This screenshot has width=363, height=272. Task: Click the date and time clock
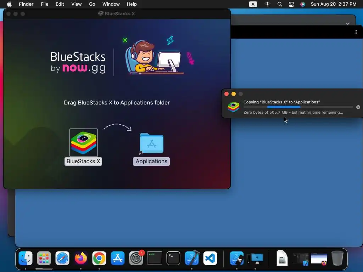click(334, 4)
